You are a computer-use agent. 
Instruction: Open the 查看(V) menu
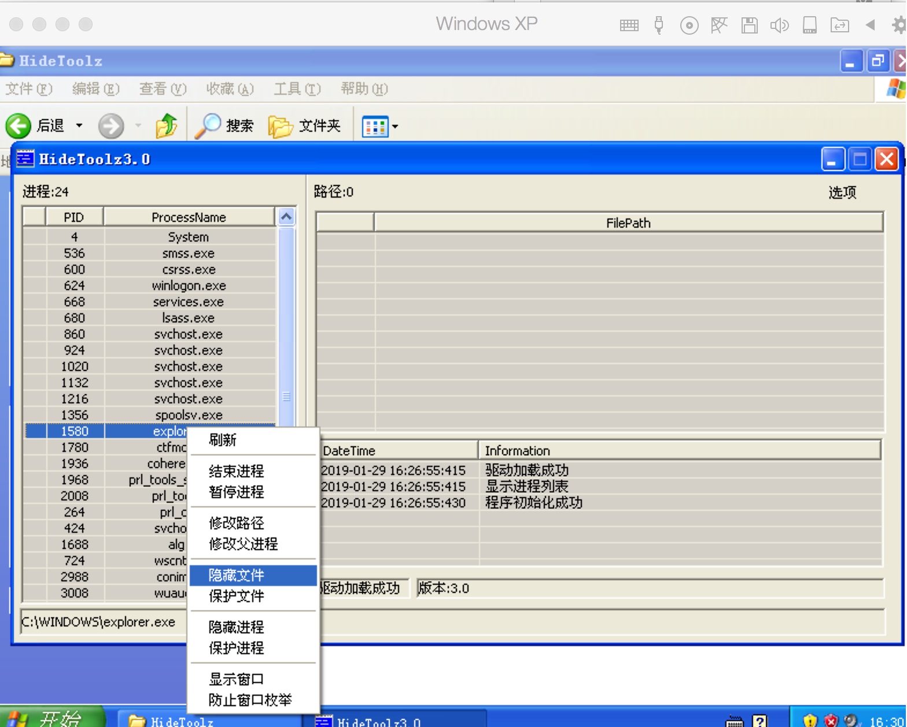coord(163,89)
